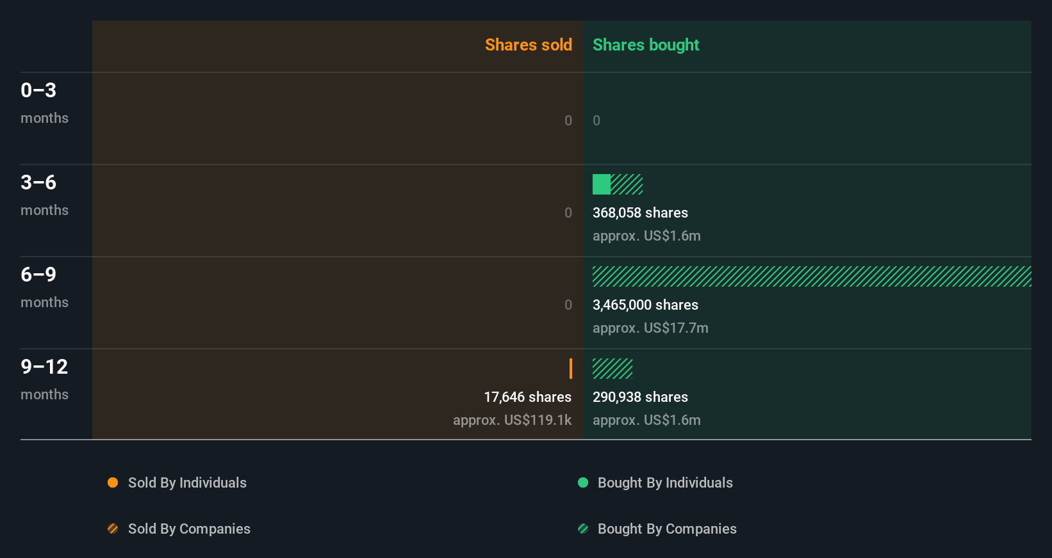
Task: Click the green Bought By Individuals legend dot
Action: coord(583,482)
